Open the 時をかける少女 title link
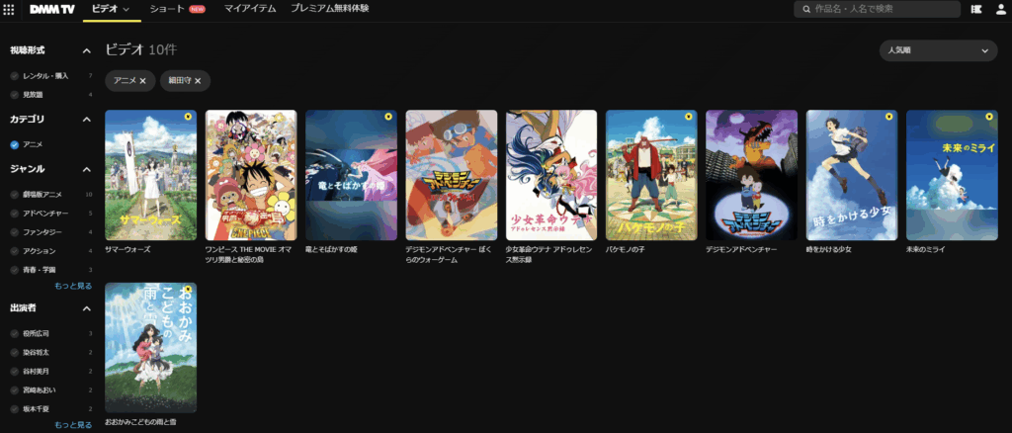Image resolution: width=1012 pixels, height=433 pixels. point(829,249)
